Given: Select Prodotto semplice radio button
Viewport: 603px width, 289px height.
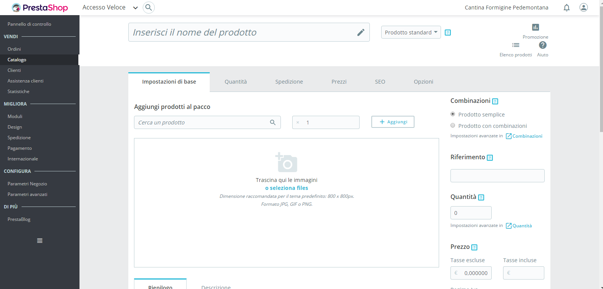Looking at the screenshot, I should 453,114.
